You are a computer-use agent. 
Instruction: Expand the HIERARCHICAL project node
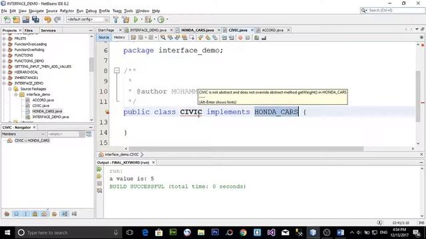4,72
